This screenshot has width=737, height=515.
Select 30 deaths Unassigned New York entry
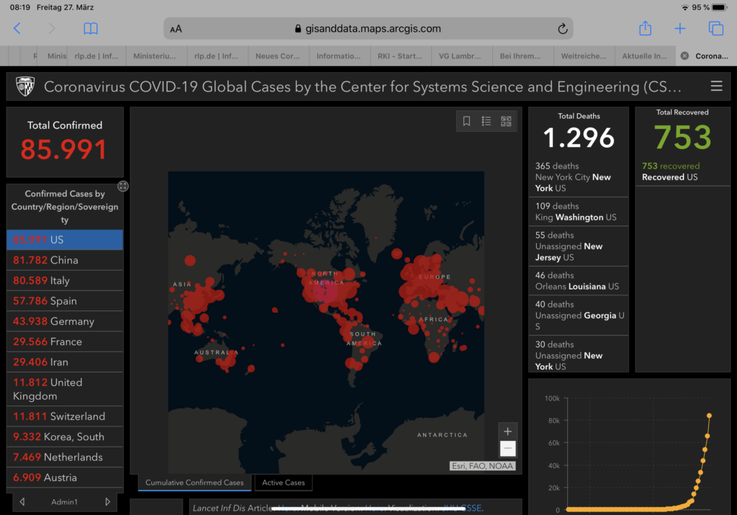pyautogui.click(x=579, y=354)
